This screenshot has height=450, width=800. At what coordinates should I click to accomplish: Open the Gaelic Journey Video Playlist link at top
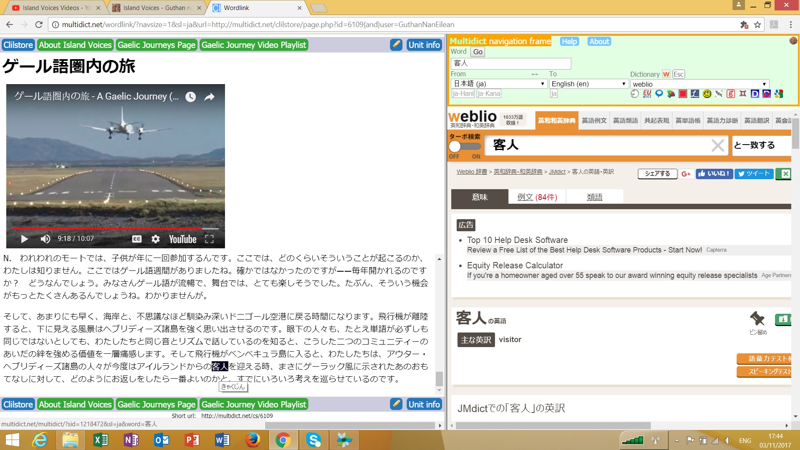[x=253, y=45]
